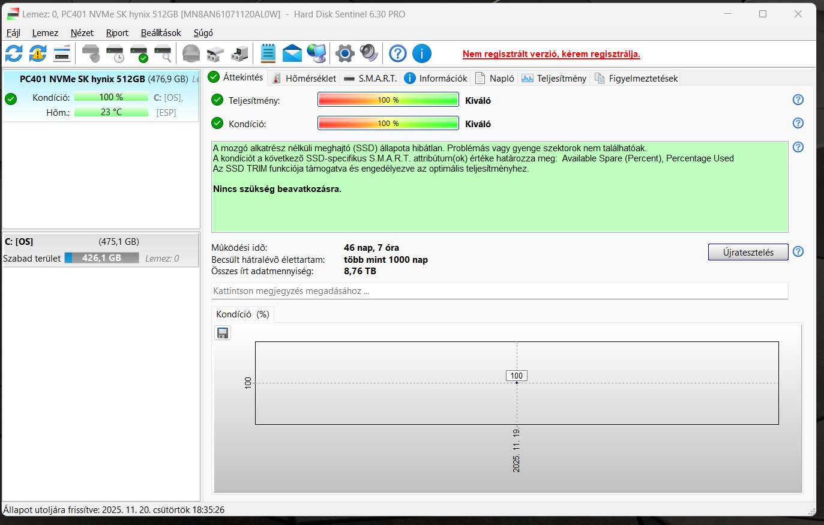
Task: Click the refresh icon with warning triangle
Action: click(38, 53)
